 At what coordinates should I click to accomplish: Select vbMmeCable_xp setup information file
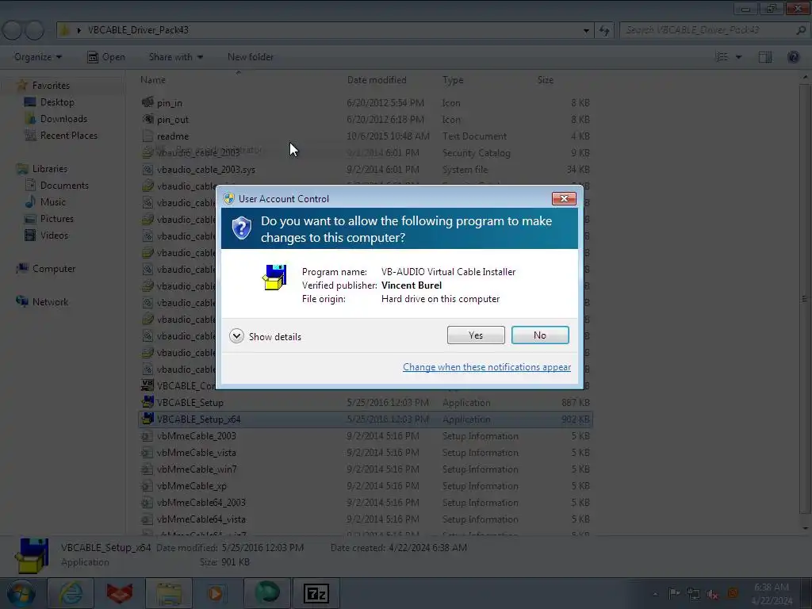pyautogui.click(x=365, y=486)
